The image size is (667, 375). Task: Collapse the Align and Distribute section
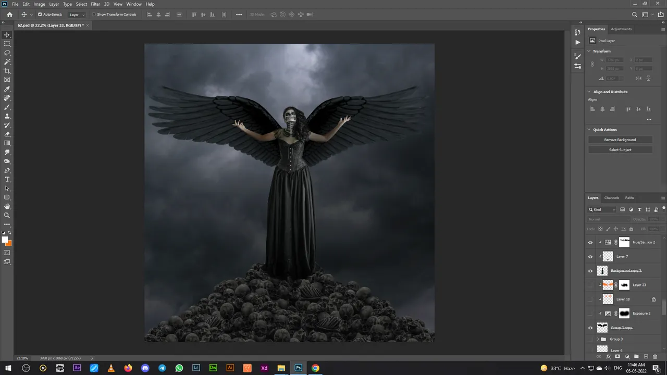(x=589, y=92)
